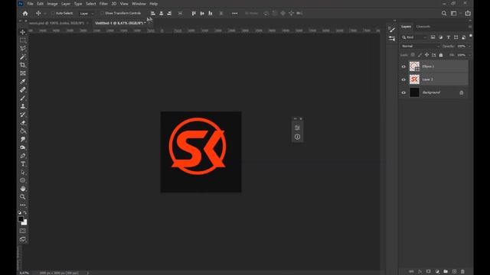Open the Brush Settings collapsed panel icon
The width and height of the screenshot is (490, 275).
click(x=391, y=30)
